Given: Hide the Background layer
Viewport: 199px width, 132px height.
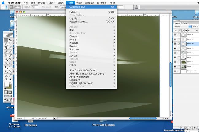Looking at the screenshot, I should pyautogui.click(x=175, y=71).
